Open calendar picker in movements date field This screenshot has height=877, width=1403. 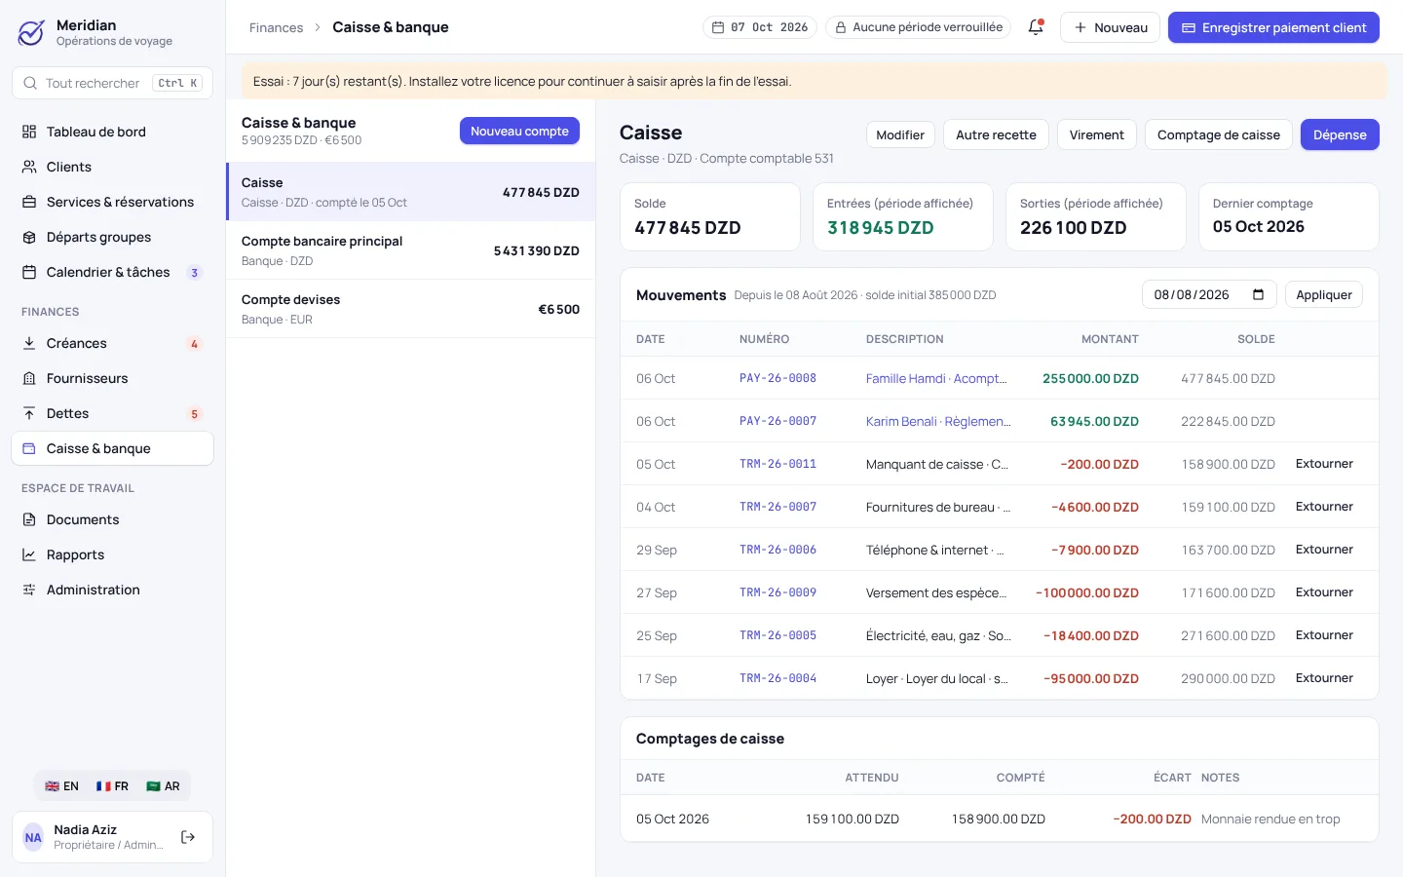point(1258,294)
